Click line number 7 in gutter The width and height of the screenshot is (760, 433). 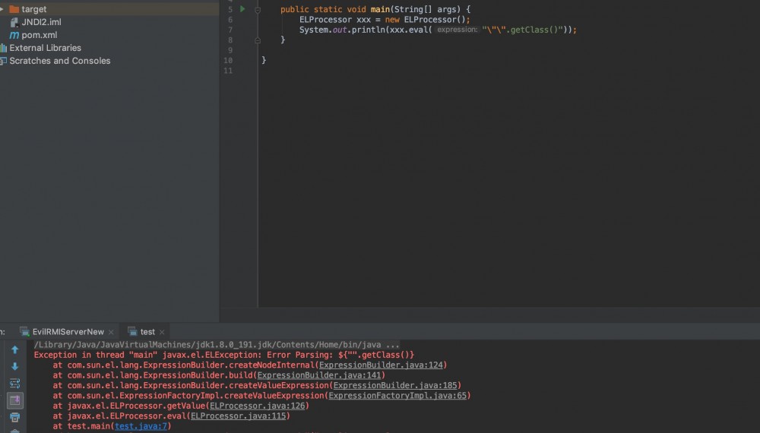230,30
